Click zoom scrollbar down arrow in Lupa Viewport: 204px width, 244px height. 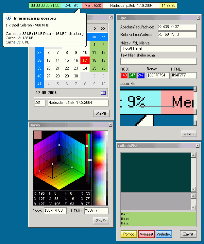tap(195, 123)
